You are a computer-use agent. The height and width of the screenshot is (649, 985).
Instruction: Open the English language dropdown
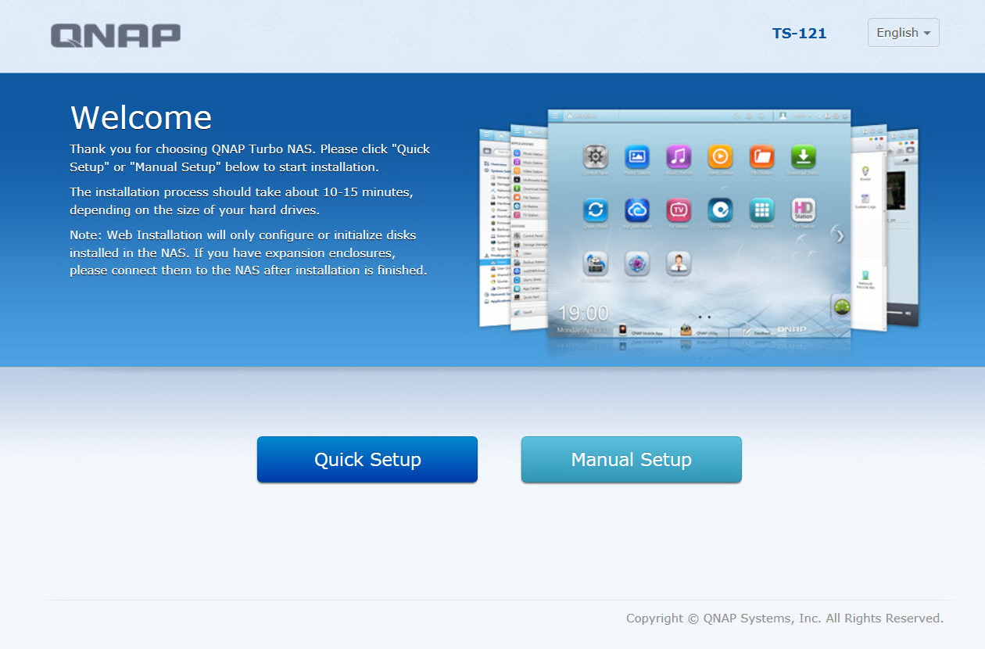[x=903, y=33]
